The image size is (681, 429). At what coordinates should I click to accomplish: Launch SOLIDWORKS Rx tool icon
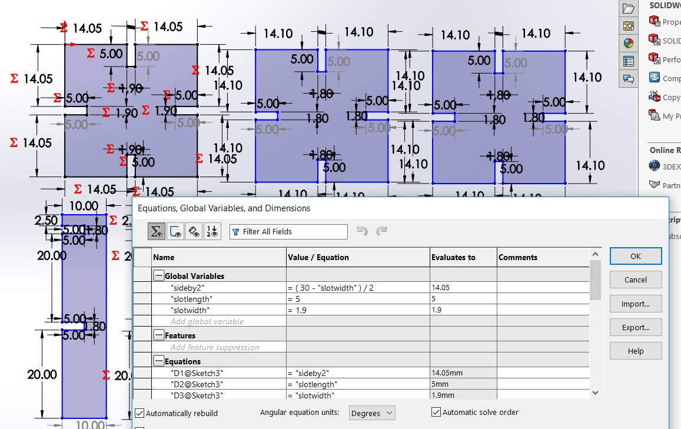(x=654, y=40)
